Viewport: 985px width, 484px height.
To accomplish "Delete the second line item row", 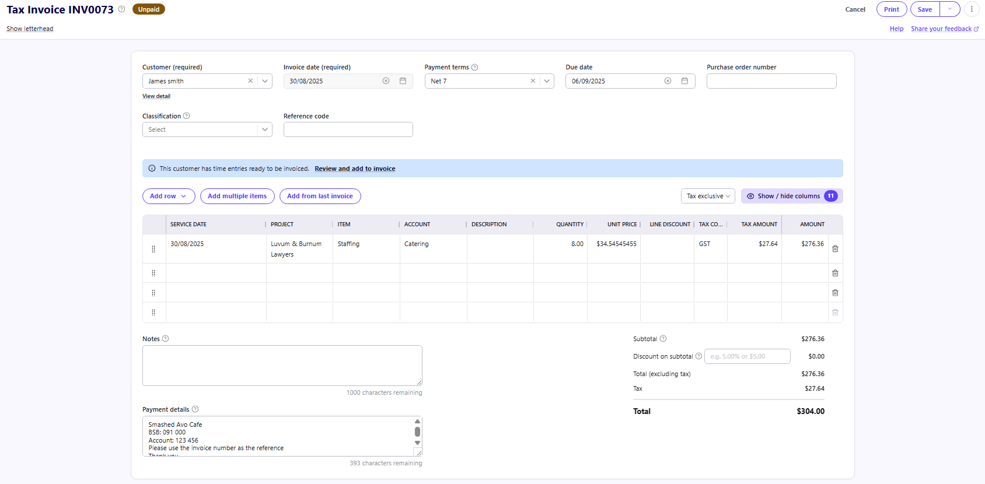I will tap(835, 273).
